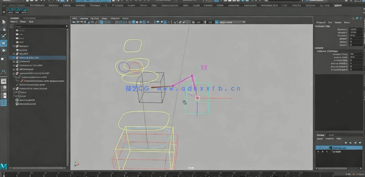This screenshot has width=365, height=177.
Task: Click the create new layer button
Action: [x=360, y=142]
